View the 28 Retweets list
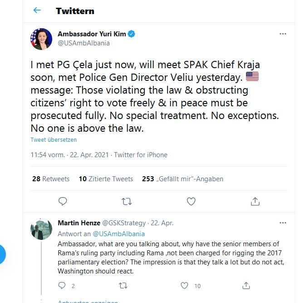The width and height of the screenshot is (300, 303). [51, 179]
